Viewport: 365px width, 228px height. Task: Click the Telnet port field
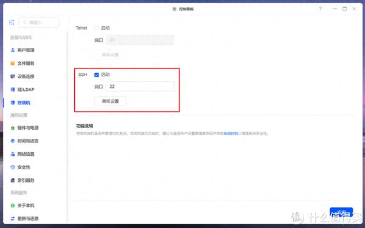click(x=141, y=40)
